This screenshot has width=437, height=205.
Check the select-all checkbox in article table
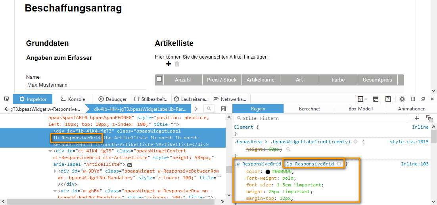pyautogui.click(x=159, y=80)
